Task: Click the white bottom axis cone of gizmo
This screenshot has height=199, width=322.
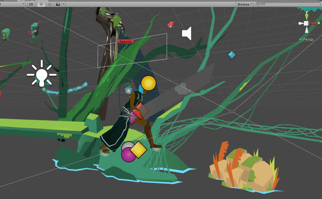Action: pyautogui.click(x=307, y=30)
